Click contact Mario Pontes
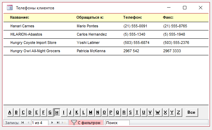This screenshot has width=212, height=130. [87, 26]
